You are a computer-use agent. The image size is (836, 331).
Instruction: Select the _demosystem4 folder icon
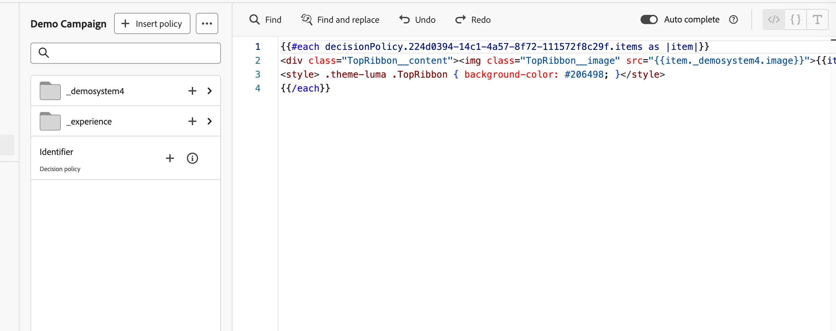coord(50,91)
